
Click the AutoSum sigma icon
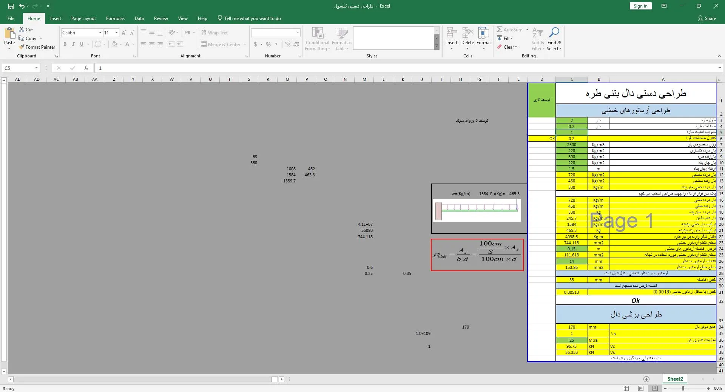pyautogui.click(x=499, y=29)
